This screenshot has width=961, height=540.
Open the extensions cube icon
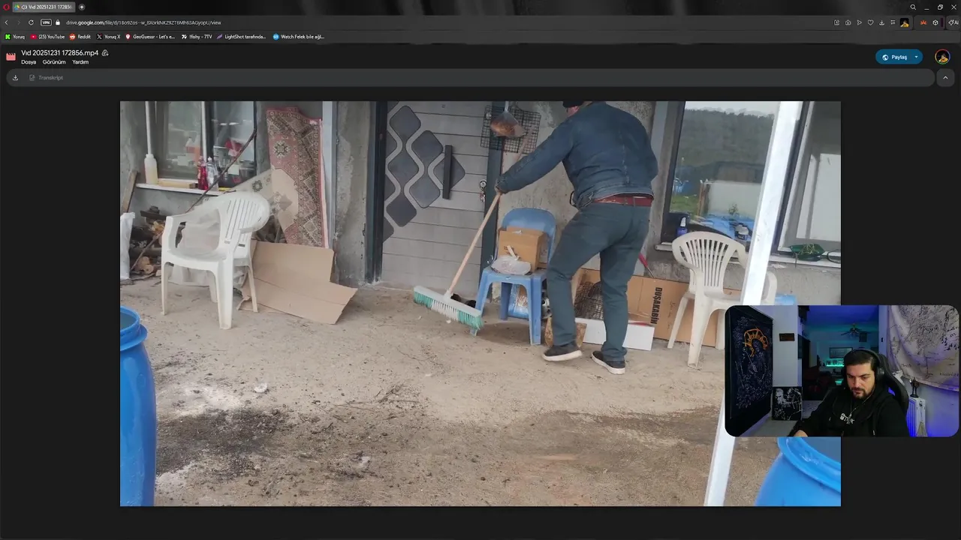point(935,22)
